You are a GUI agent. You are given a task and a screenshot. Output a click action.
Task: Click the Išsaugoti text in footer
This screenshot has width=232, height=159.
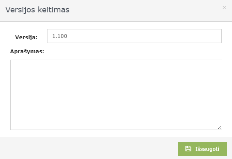point(207,149)
